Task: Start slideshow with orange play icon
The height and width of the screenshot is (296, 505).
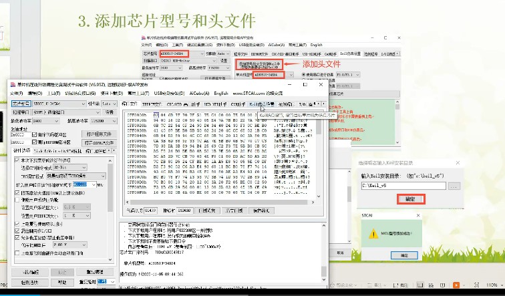Action: 456,285
